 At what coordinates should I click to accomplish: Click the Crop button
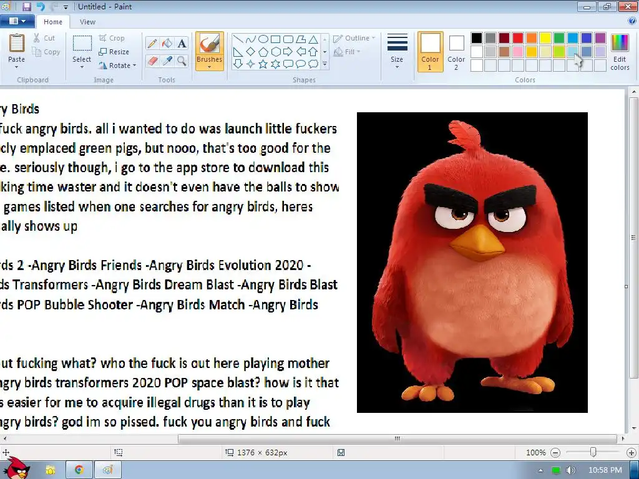tap(112, 38)
